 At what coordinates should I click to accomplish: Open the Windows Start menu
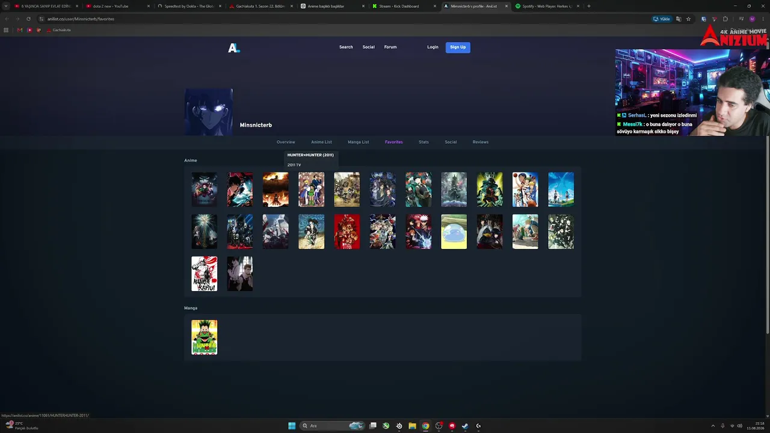(x=292, y=426)
